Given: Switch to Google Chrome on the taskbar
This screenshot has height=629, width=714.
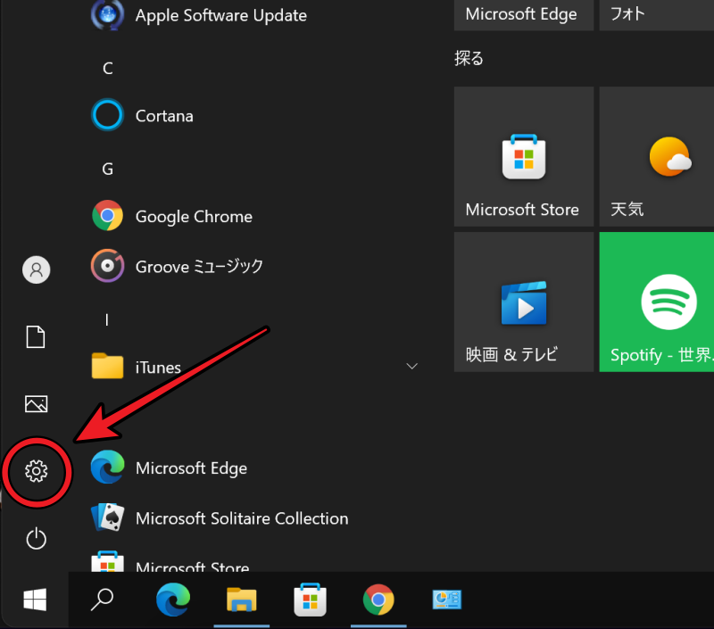Looking at the screenshot, I should [x=378, y=600].
